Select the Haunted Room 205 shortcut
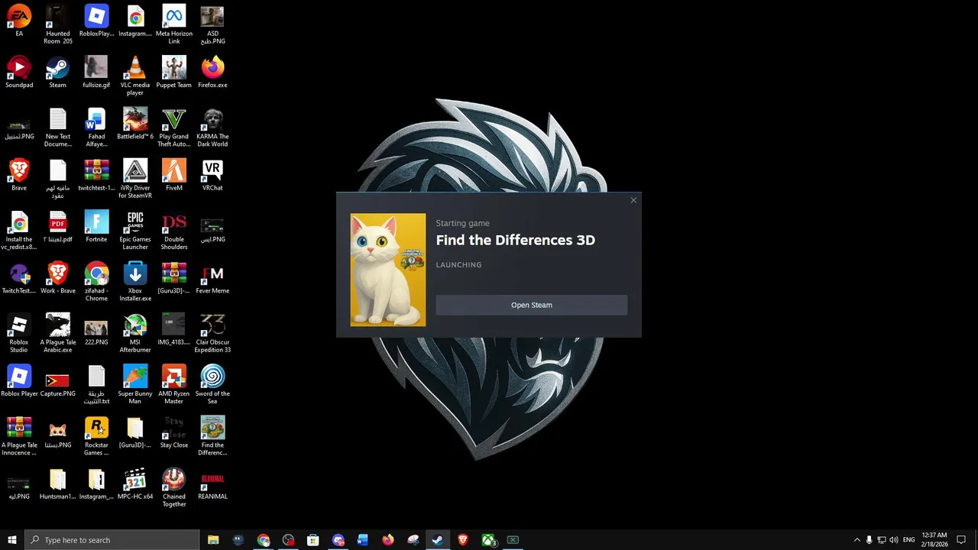978x550 pixels. (x=58, y=24)
